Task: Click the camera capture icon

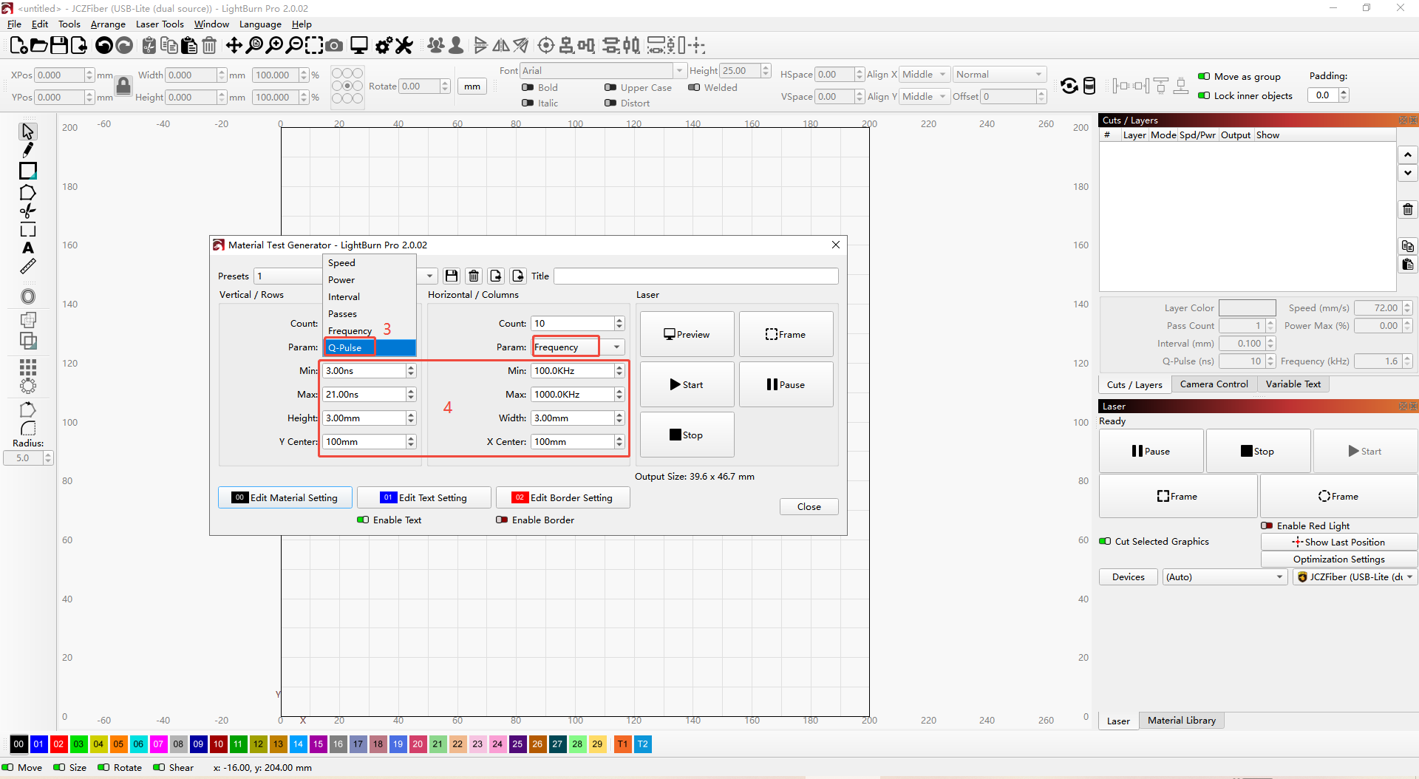Action: click(334, 46)
